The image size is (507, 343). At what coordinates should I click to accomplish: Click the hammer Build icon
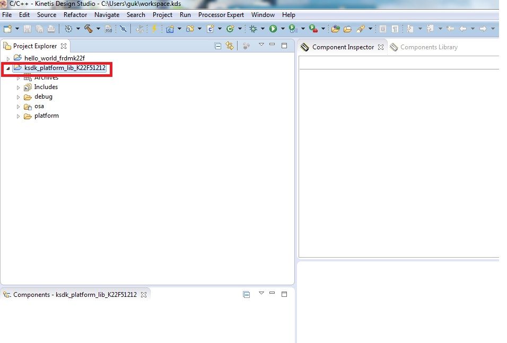point(88,29)
